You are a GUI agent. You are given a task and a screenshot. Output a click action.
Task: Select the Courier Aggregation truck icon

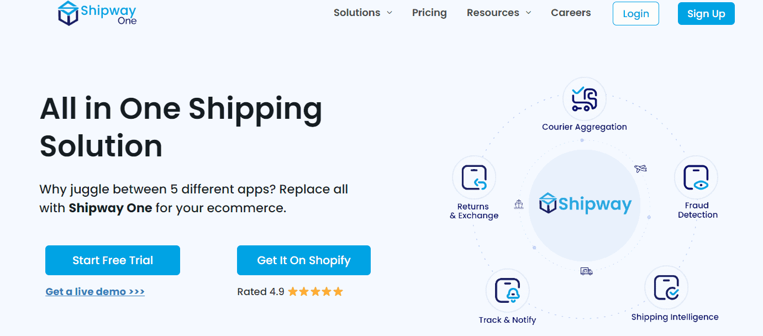pos(585,99)
